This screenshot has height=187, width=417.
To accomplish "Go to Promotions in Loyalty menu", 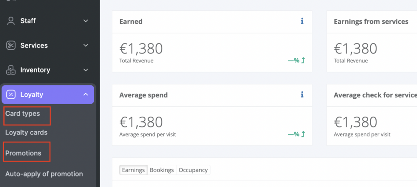I will (23, 153).
